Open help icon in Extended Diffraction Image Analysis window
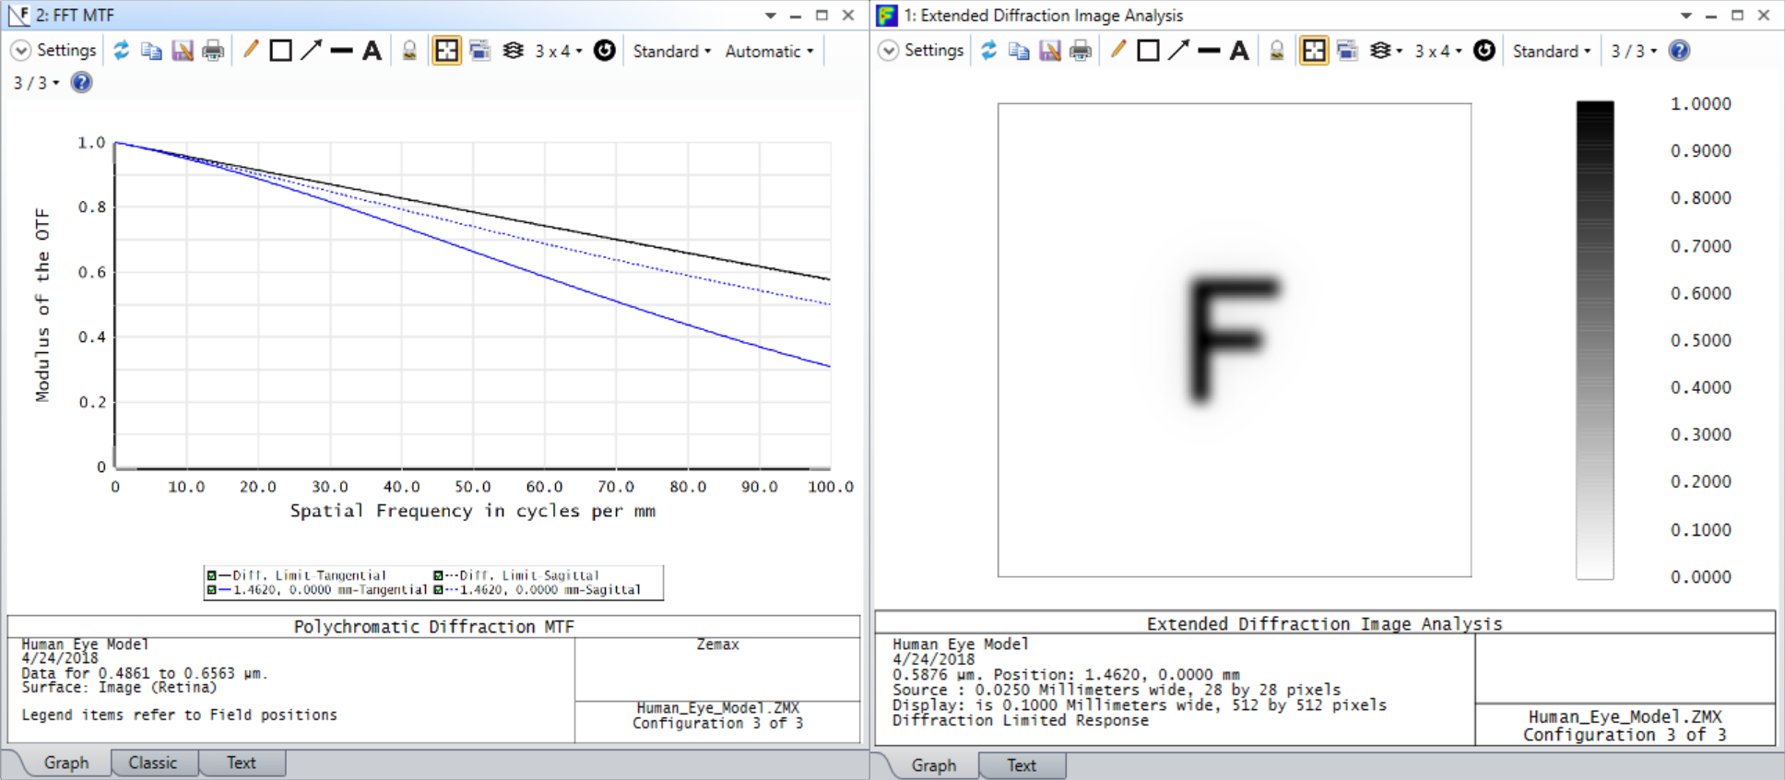 tap(1679, 51)
